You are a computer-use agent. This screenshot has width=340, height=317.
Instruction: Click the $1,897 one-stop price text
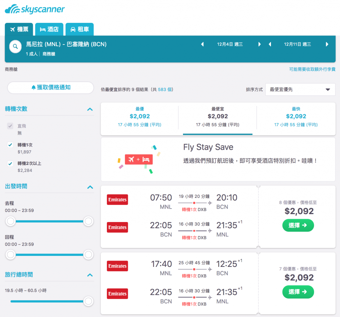point(24,152)
